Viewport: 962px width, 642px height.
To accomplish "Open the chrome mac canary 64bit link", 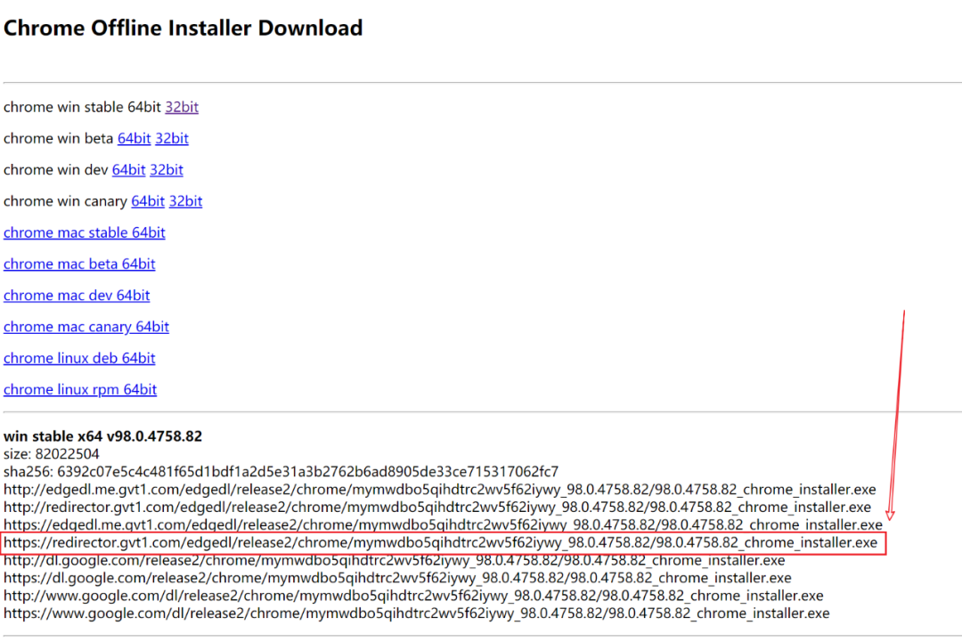I will [86, 327].
